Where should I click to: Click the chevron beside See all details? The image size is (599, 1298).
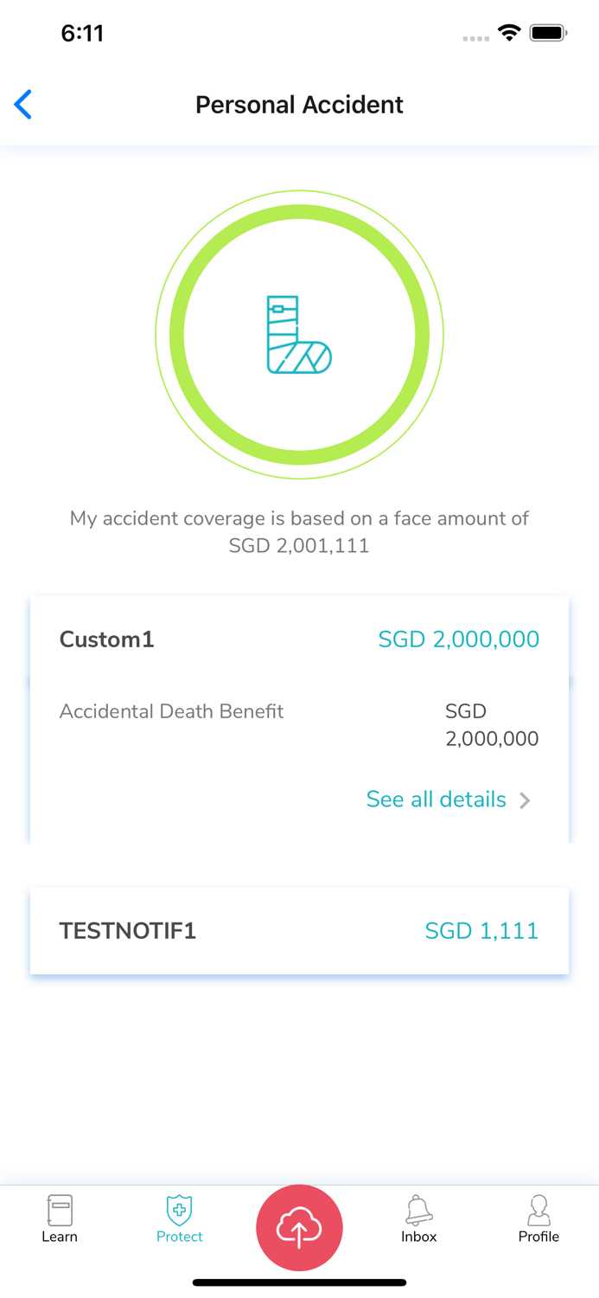[525, 800]
